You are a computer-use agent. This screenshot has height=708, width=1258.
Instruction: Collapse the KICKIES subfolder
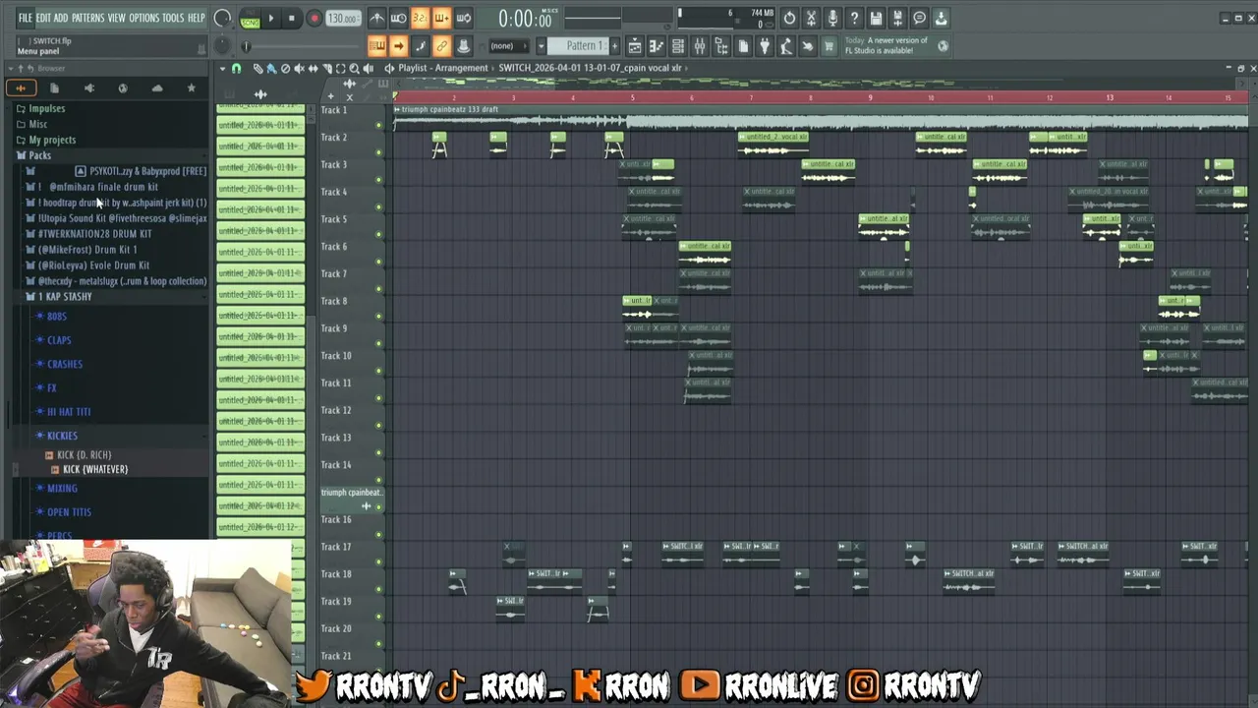[62, 436]
